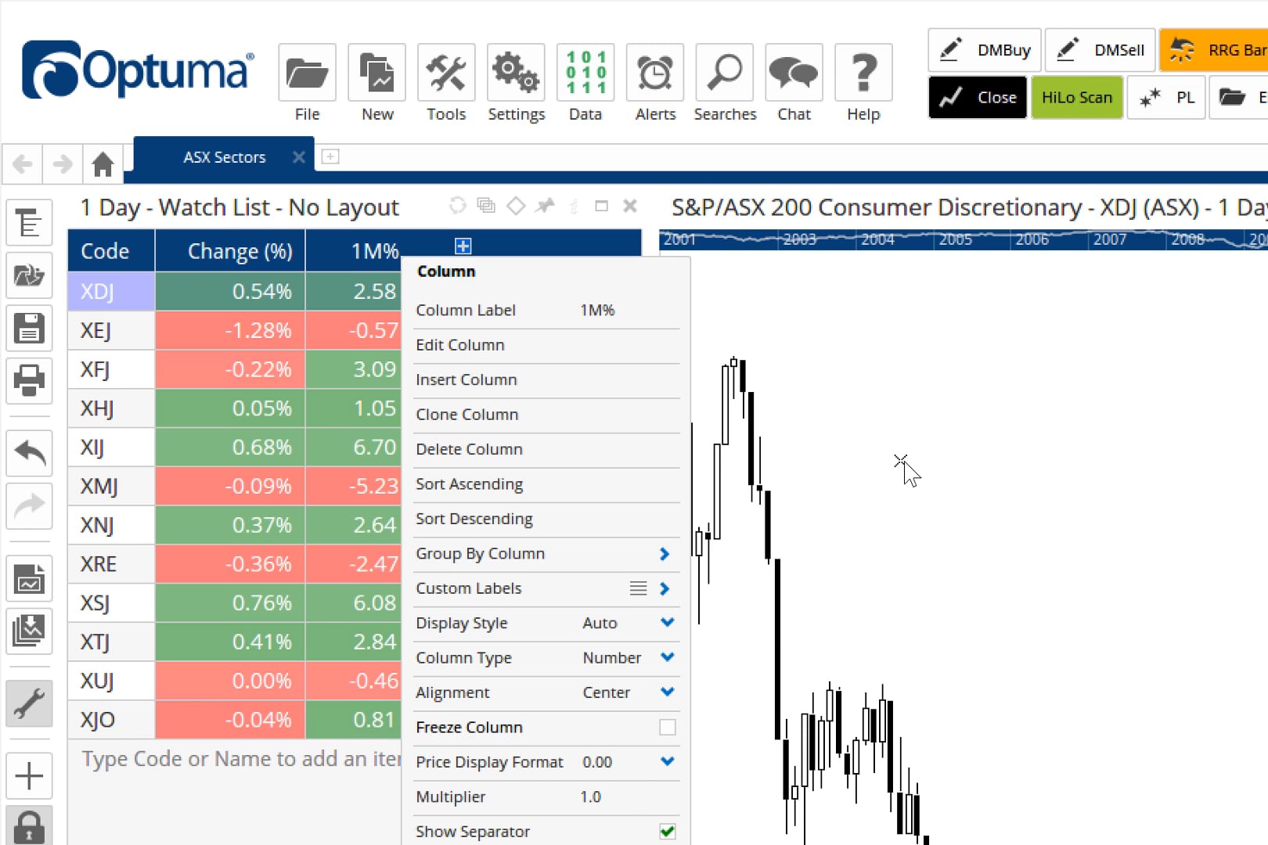Open the Column Type dropdown

[667, 657]
